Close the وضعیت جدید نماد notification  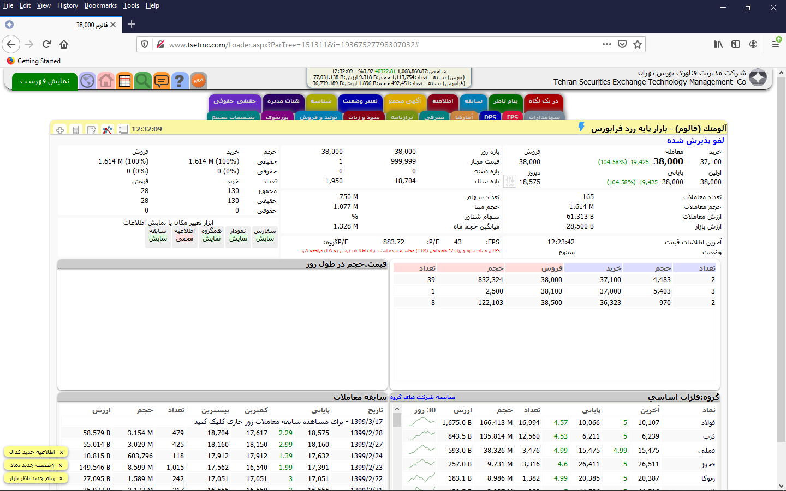(60, 465)
